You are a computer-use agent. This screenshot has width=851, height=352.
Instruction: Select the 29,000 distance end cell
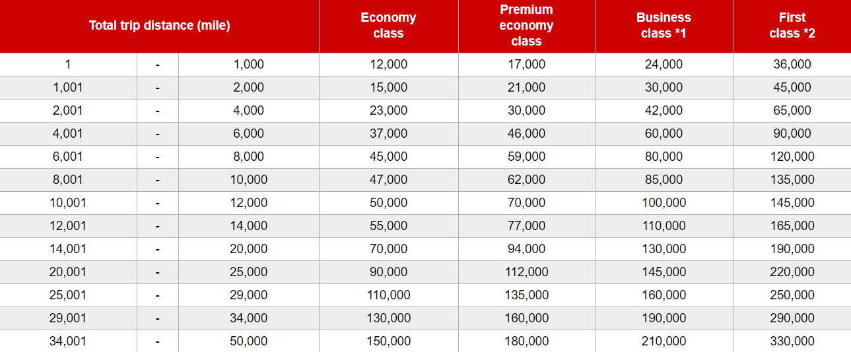pos(248,295)
